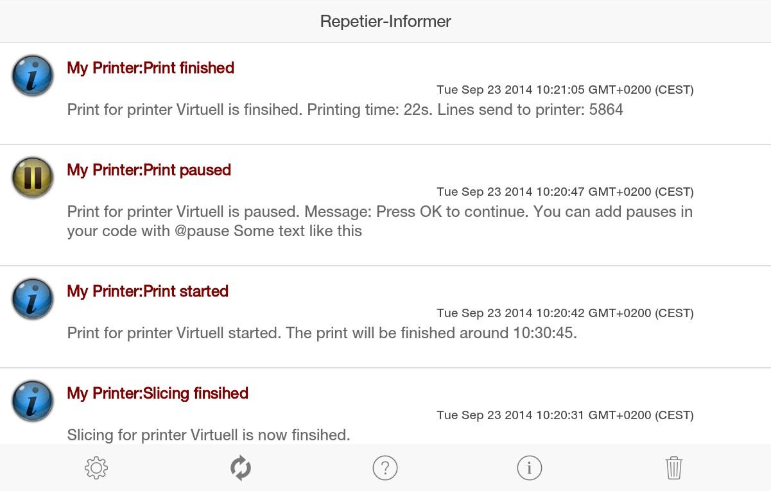Click the 10:21:05 timestamp of the finished print
Screen dimensions: 771x491
[x=565, y=90]
